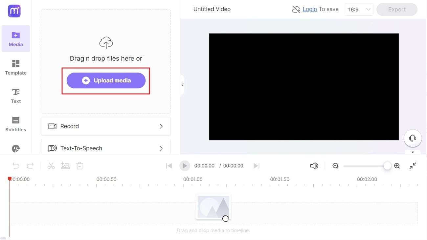Switch to the Template panel

click(15, 68)
